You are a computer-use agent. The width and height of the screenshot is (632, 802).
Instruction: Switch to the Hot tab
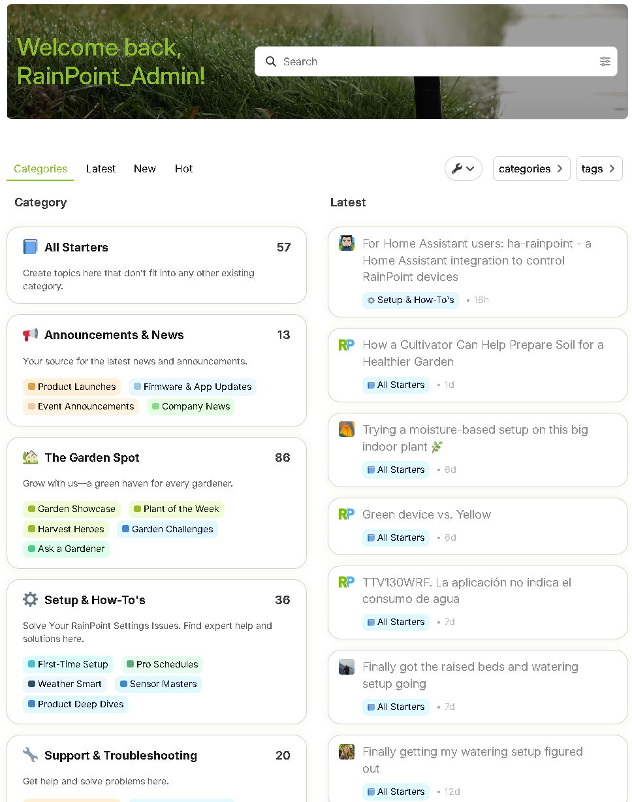pos(183,168)
